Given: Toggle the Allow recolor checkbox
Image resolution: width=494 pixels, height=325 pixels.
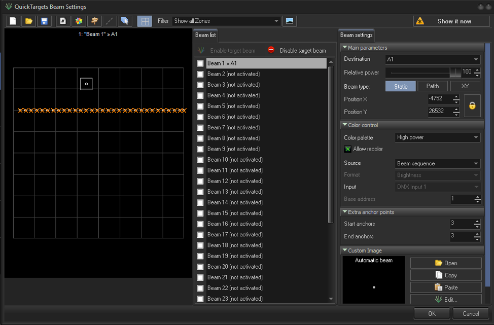Looking at the screenshot, I should point(348,149).
